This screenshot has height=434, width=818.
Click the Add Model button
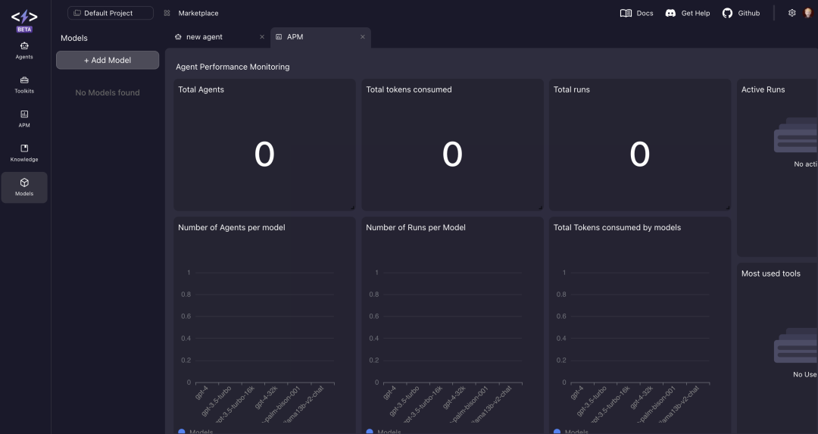108,60
